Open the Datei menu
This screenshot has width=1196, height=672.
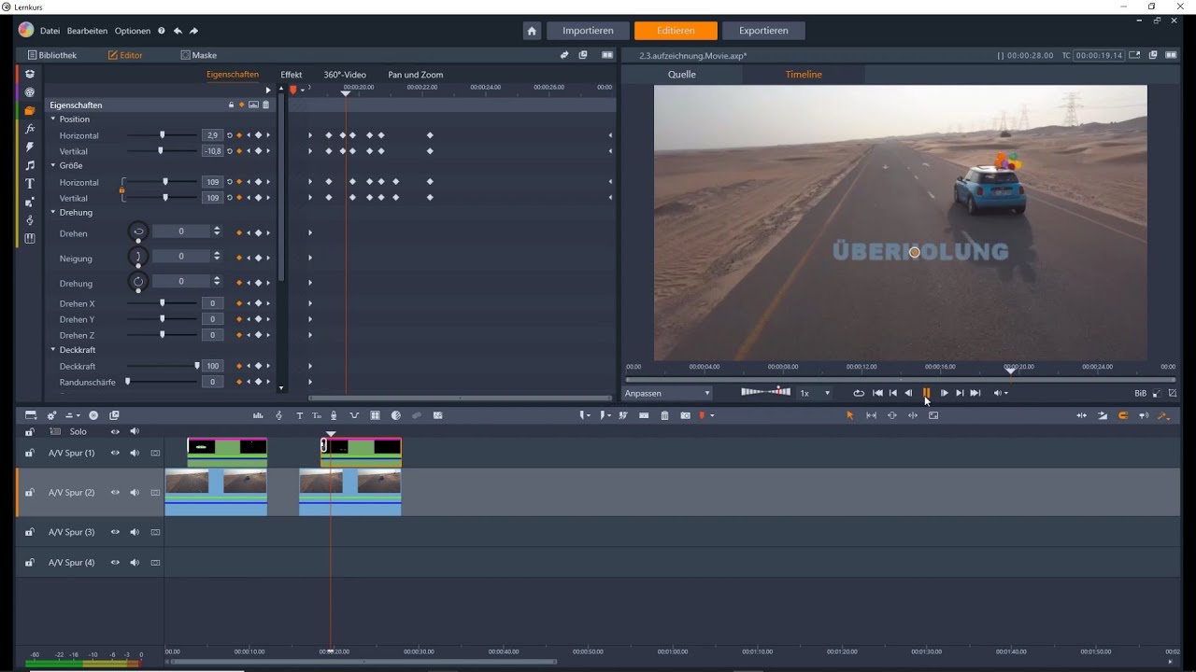point(50,31)
